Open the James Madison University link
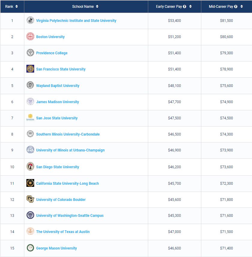Image resolution: width=252 pixels, height=257 pixels. (58, 102)
